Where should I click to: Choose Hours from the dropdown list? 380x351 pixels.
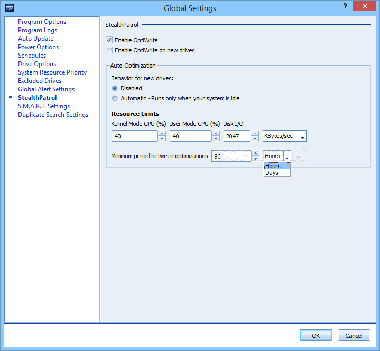point(277,166)
